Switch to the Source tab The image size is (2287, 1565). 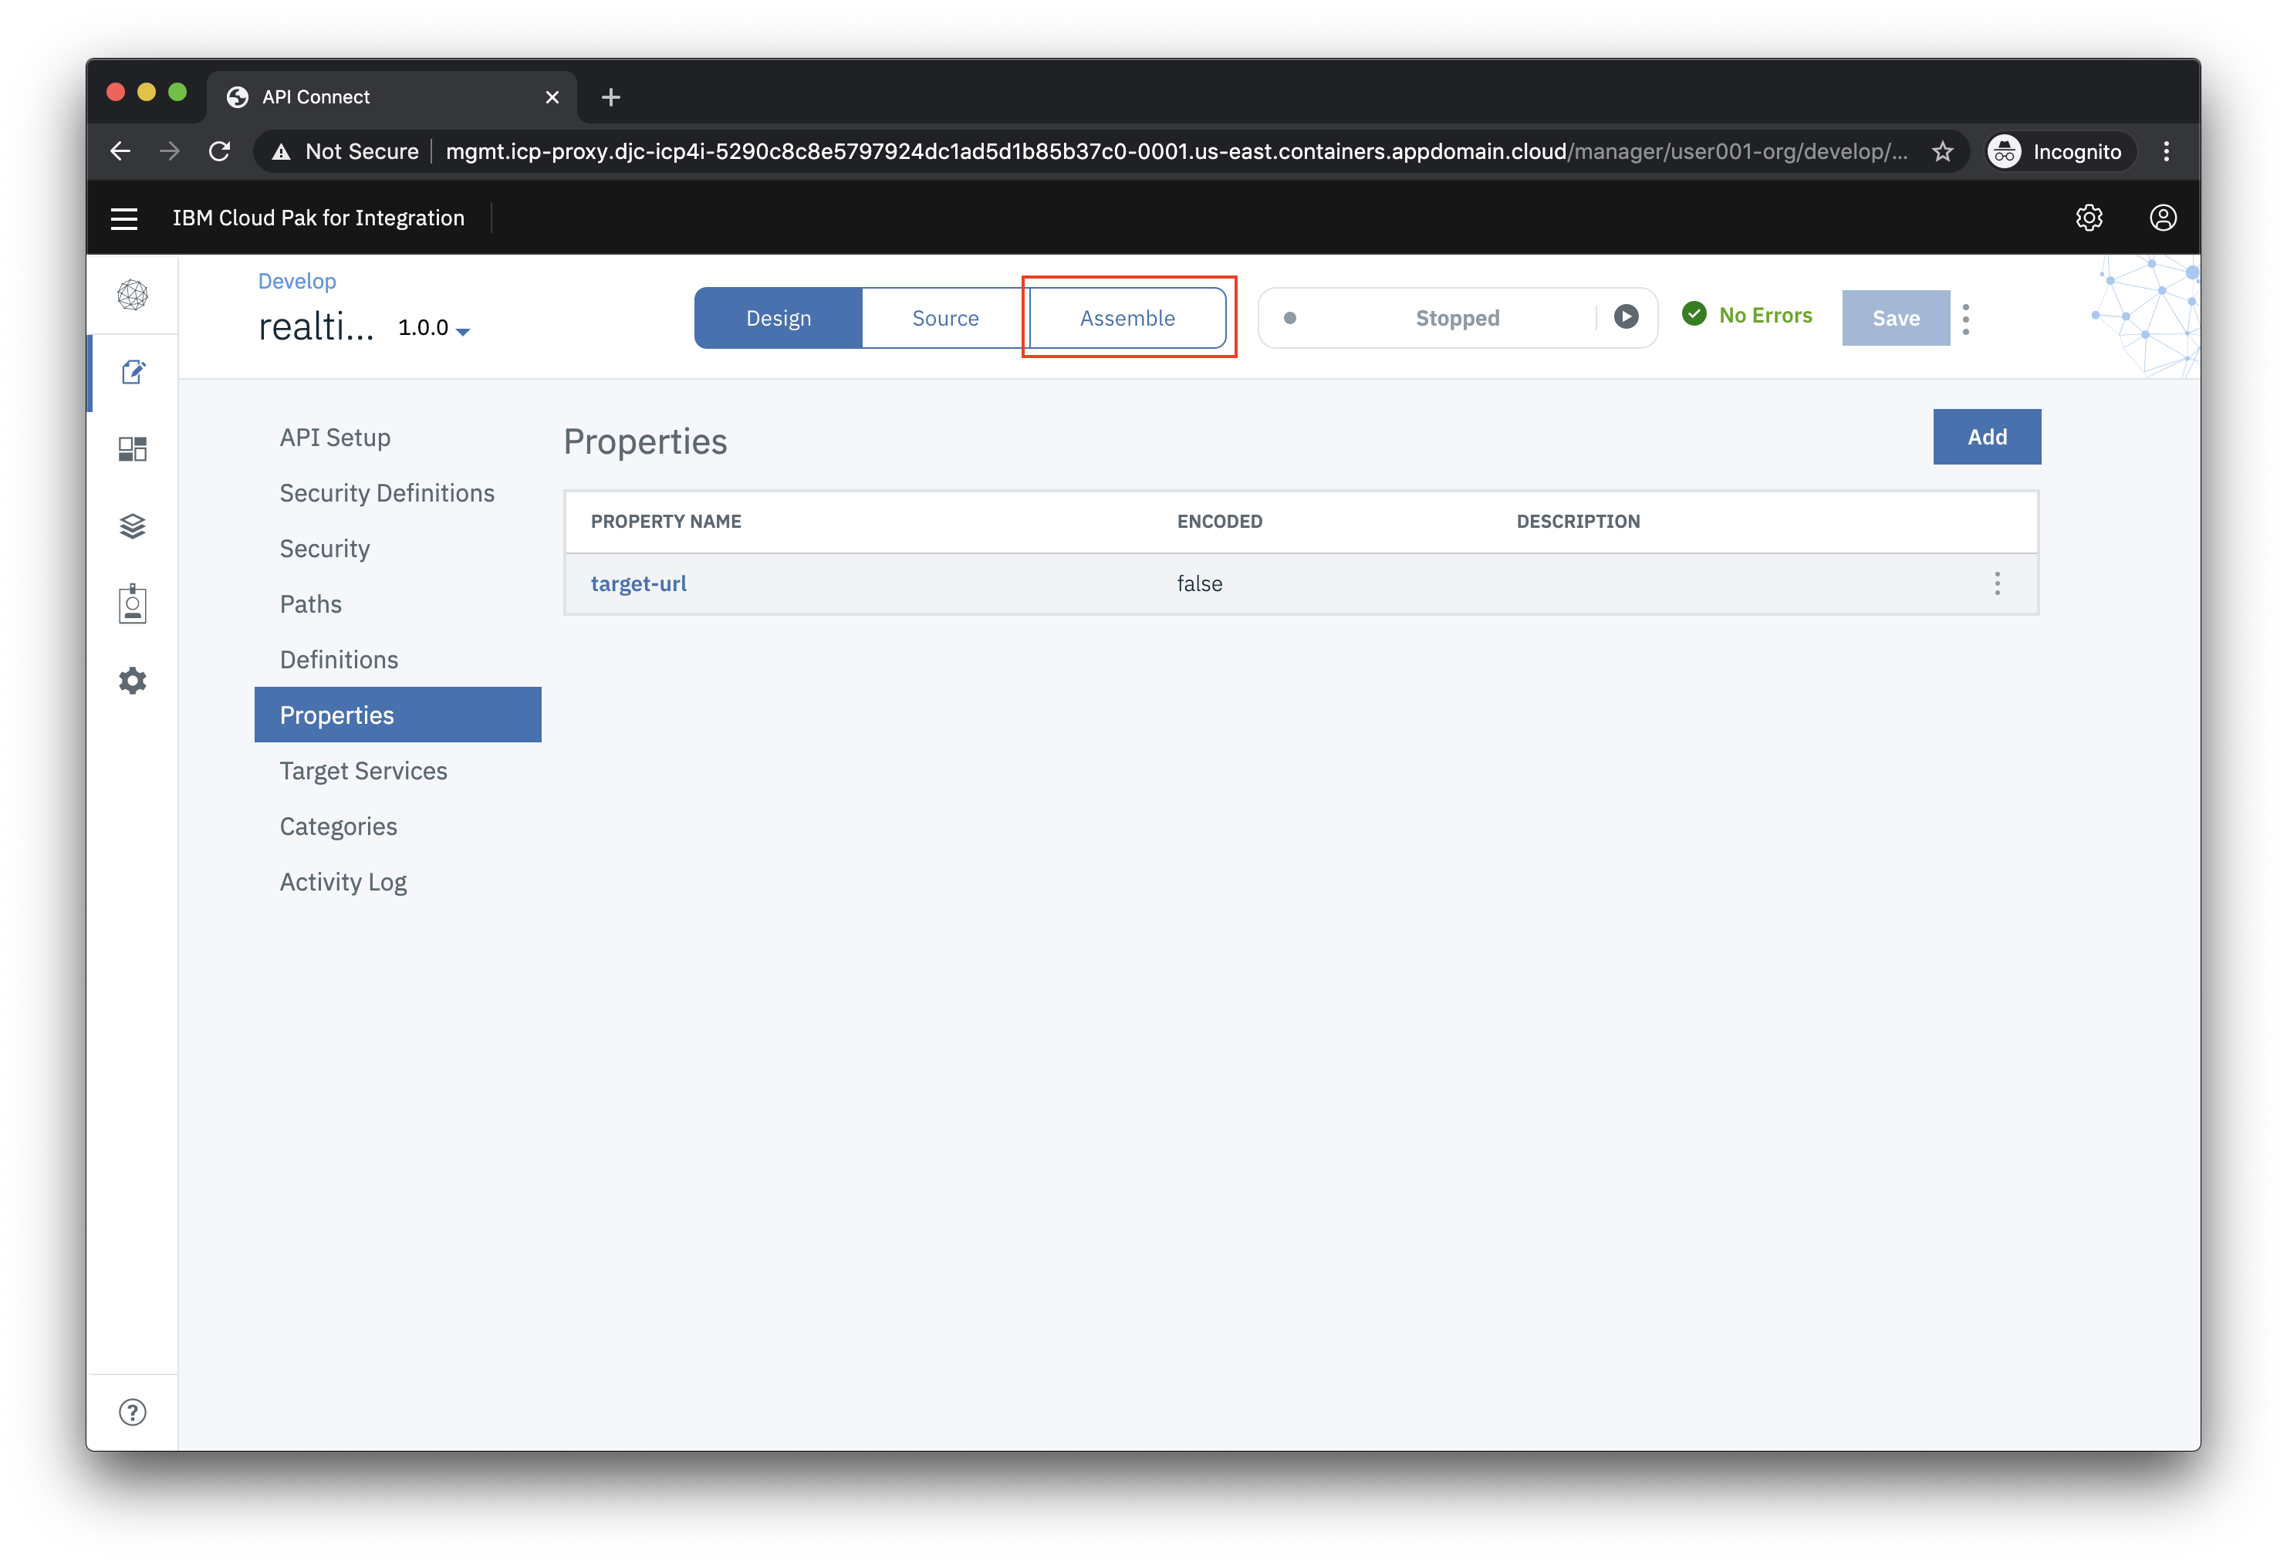click(x=944, y=318)
